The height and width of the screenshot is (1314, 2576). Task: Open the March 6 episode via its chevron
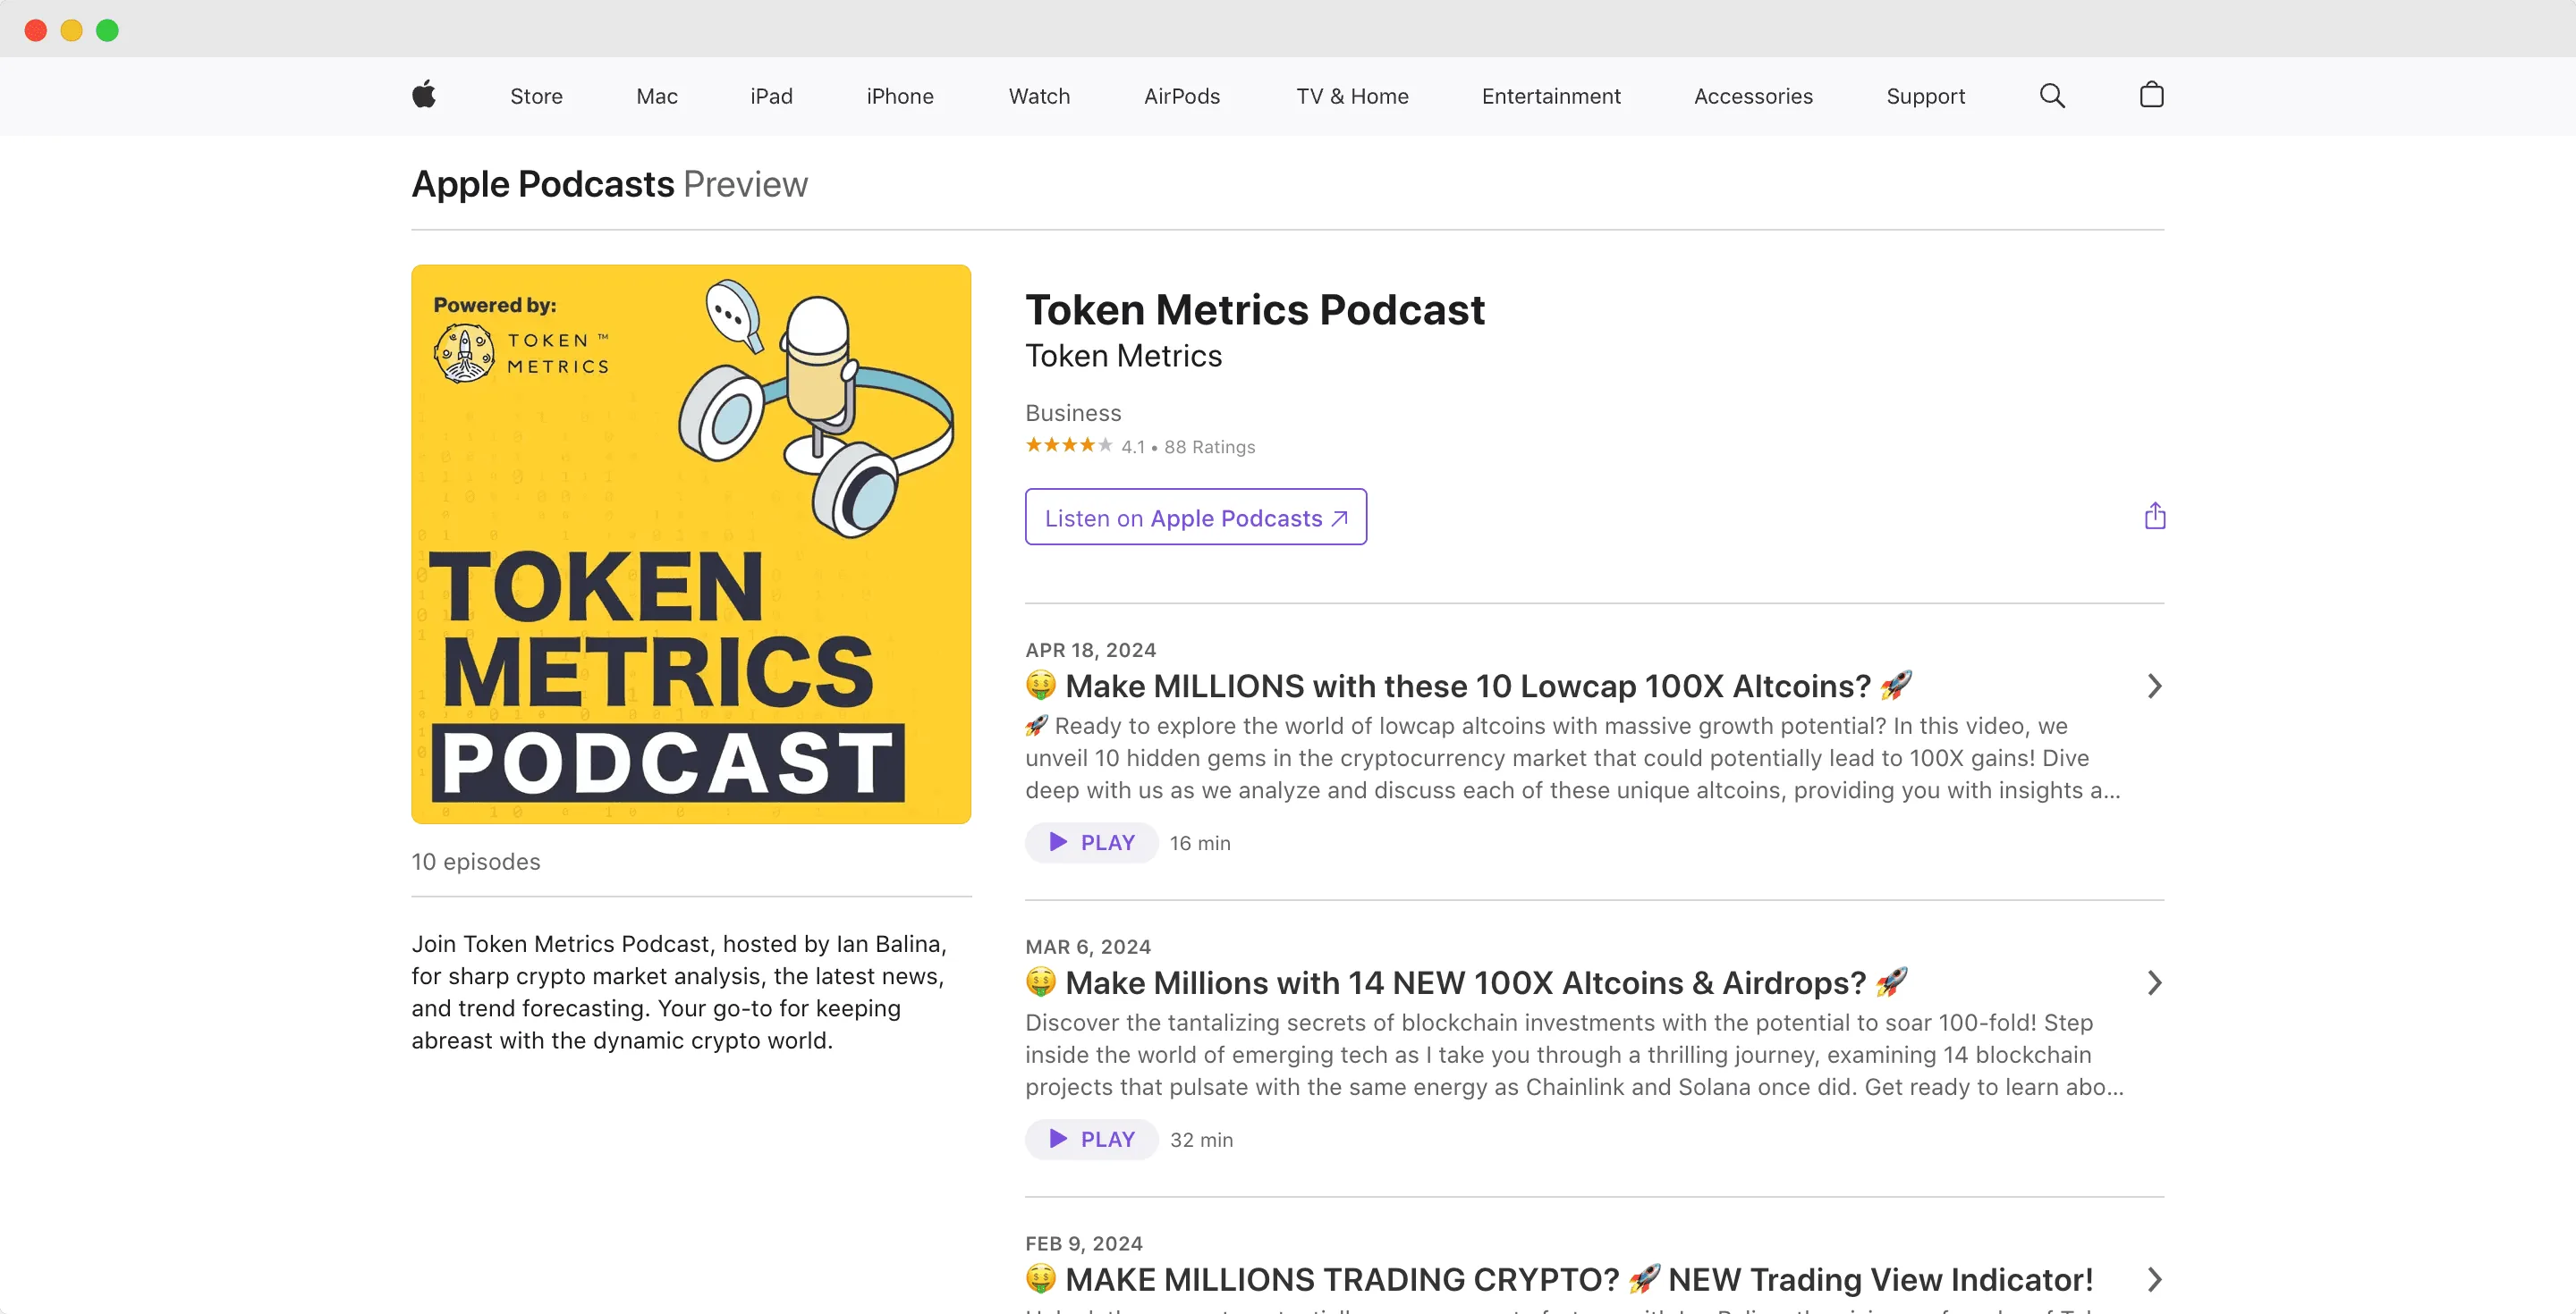2154,983
